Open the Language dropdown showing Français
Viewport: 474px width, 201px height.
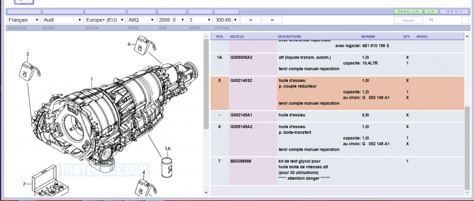click(x=24, y=20)
